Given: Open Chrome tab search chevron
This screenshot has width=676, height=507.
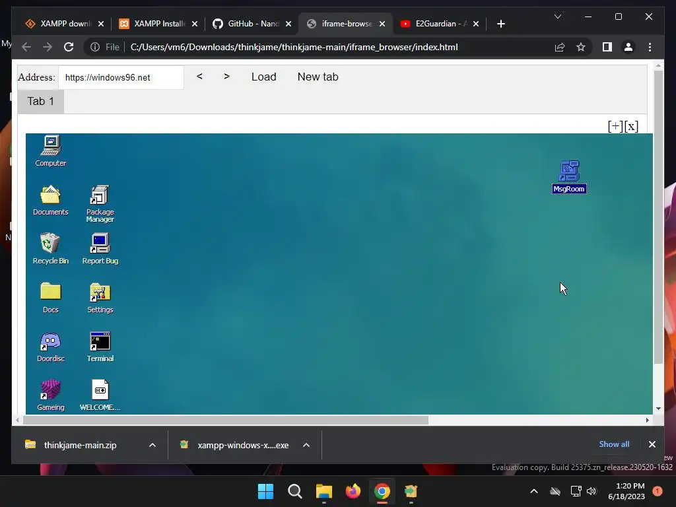Looking at the screenshot, I should pyautogui.click(x=557, y=17).
